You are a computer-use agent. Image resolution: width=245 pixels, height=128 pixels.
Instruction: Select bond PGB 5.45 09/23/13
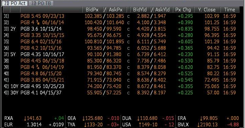pos(42,16)
